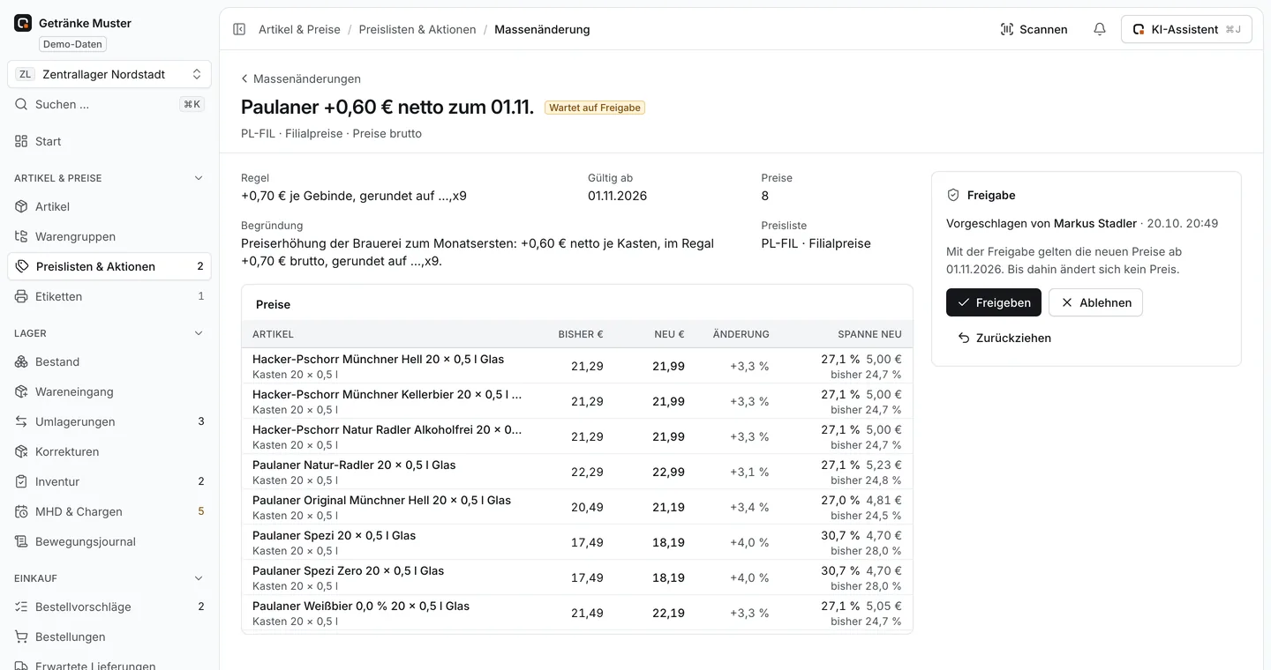The height and width of the screenshot is (670, 1271).
Task: Open MHD & Chargen in sidebar
Action: (109, 511)
